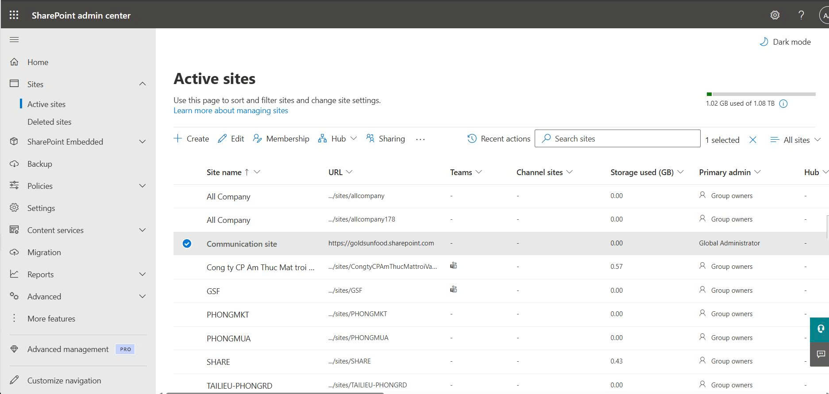Click the storage info icon
Viewport: 829px width, 394px height.
tap(783, 104)
